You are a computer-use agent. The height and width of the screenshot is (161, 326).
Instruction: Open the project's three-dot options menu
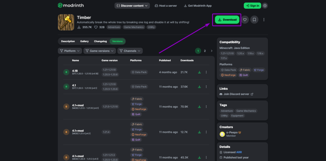pyautogui.click(x=264, y=20)
